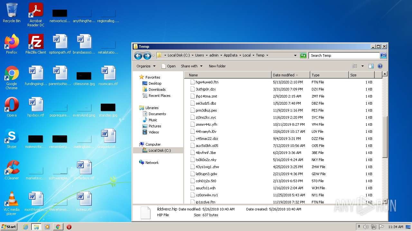
Task: Click the Explorer Forward navigation button
Action: (x=147, y=56)
